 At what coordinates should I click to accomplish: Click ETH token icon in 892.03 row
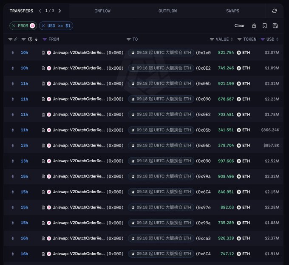point(239,207)
